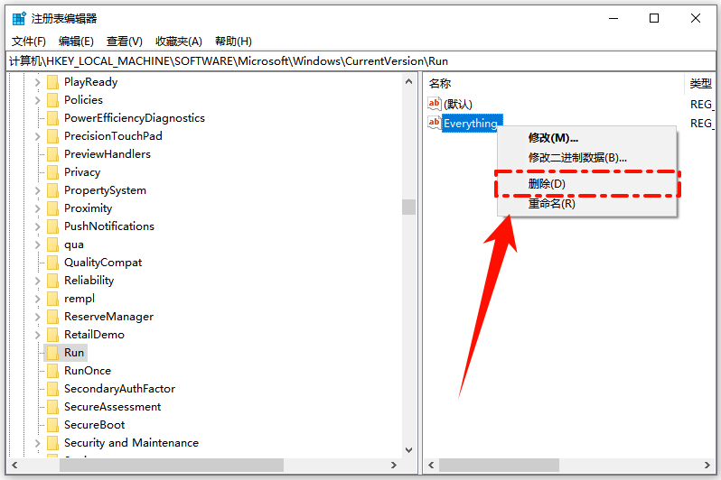Click the Privacy folder icon
Image resolution: width=721 pixels, height=480 pixels.
pos(53,172)
